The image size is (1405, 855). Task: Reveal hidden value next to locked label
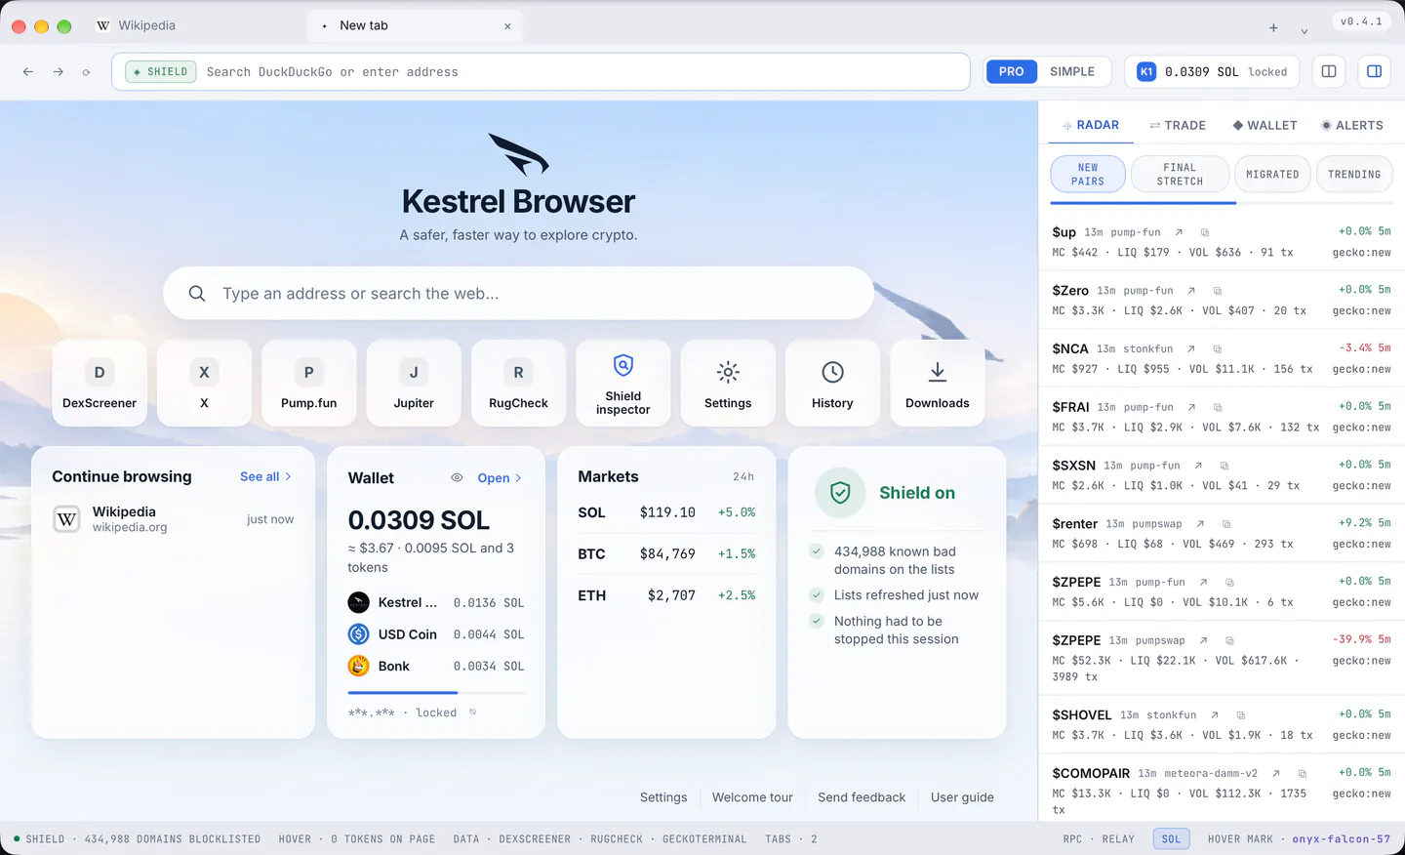pos(473,712)
